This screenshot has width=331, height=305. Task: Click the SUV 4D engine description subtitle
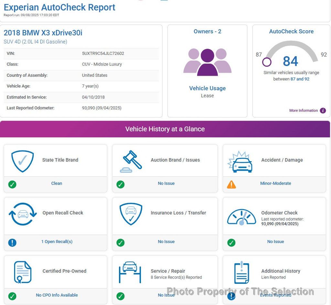coord(35,42)
